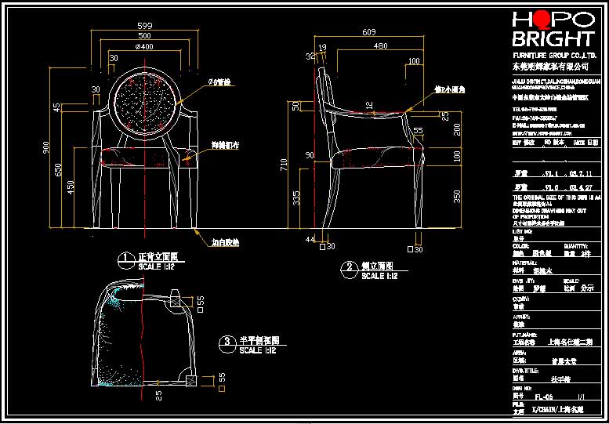Select the '44' dimension below side view
609x424 pixels.
[x=310, y=240]
